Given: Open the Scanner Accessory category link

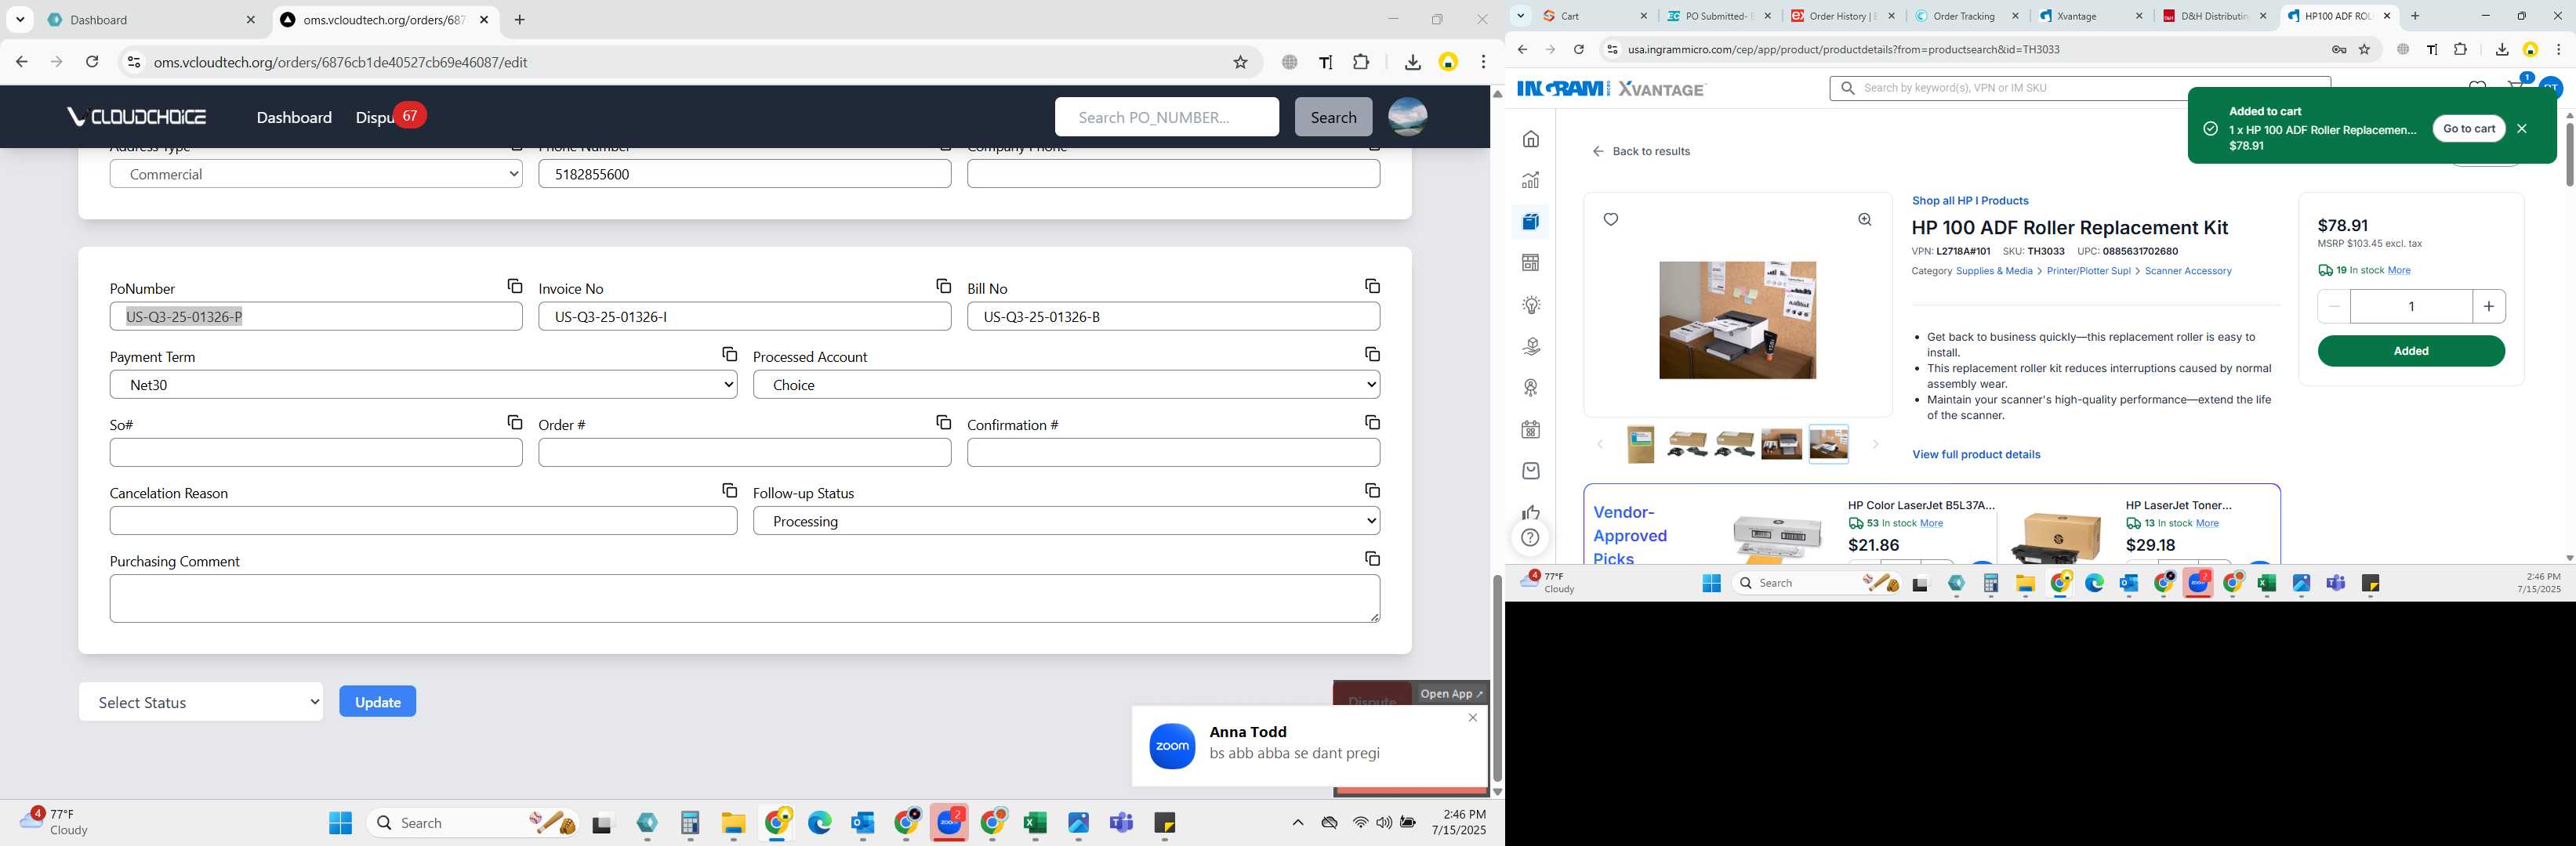Looking at the screenshot, I should tap(2188, 271).
